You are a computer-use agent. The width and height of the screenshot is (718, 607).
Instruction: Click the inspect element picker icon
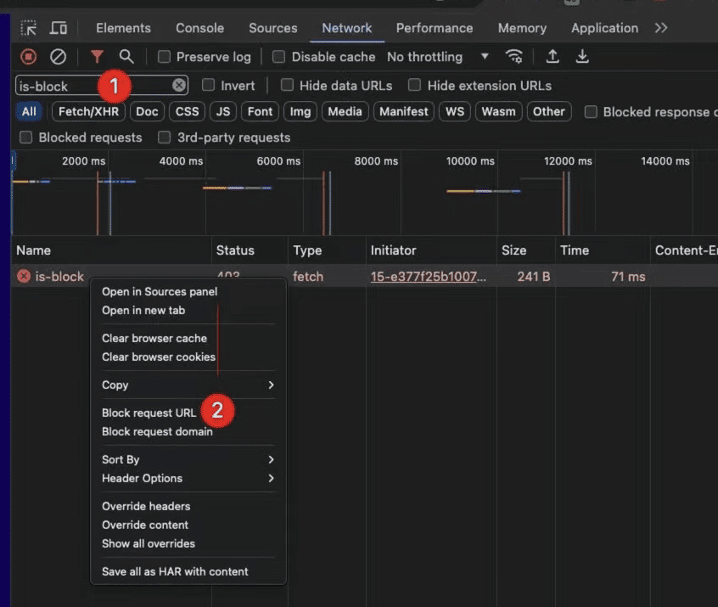(x=29, y=28)
